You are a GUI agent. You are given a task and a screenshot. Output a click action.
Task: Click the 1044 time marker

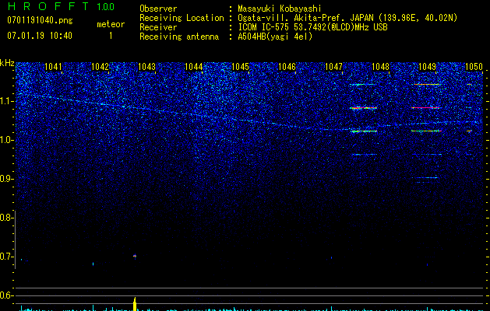tap(193, 67)
